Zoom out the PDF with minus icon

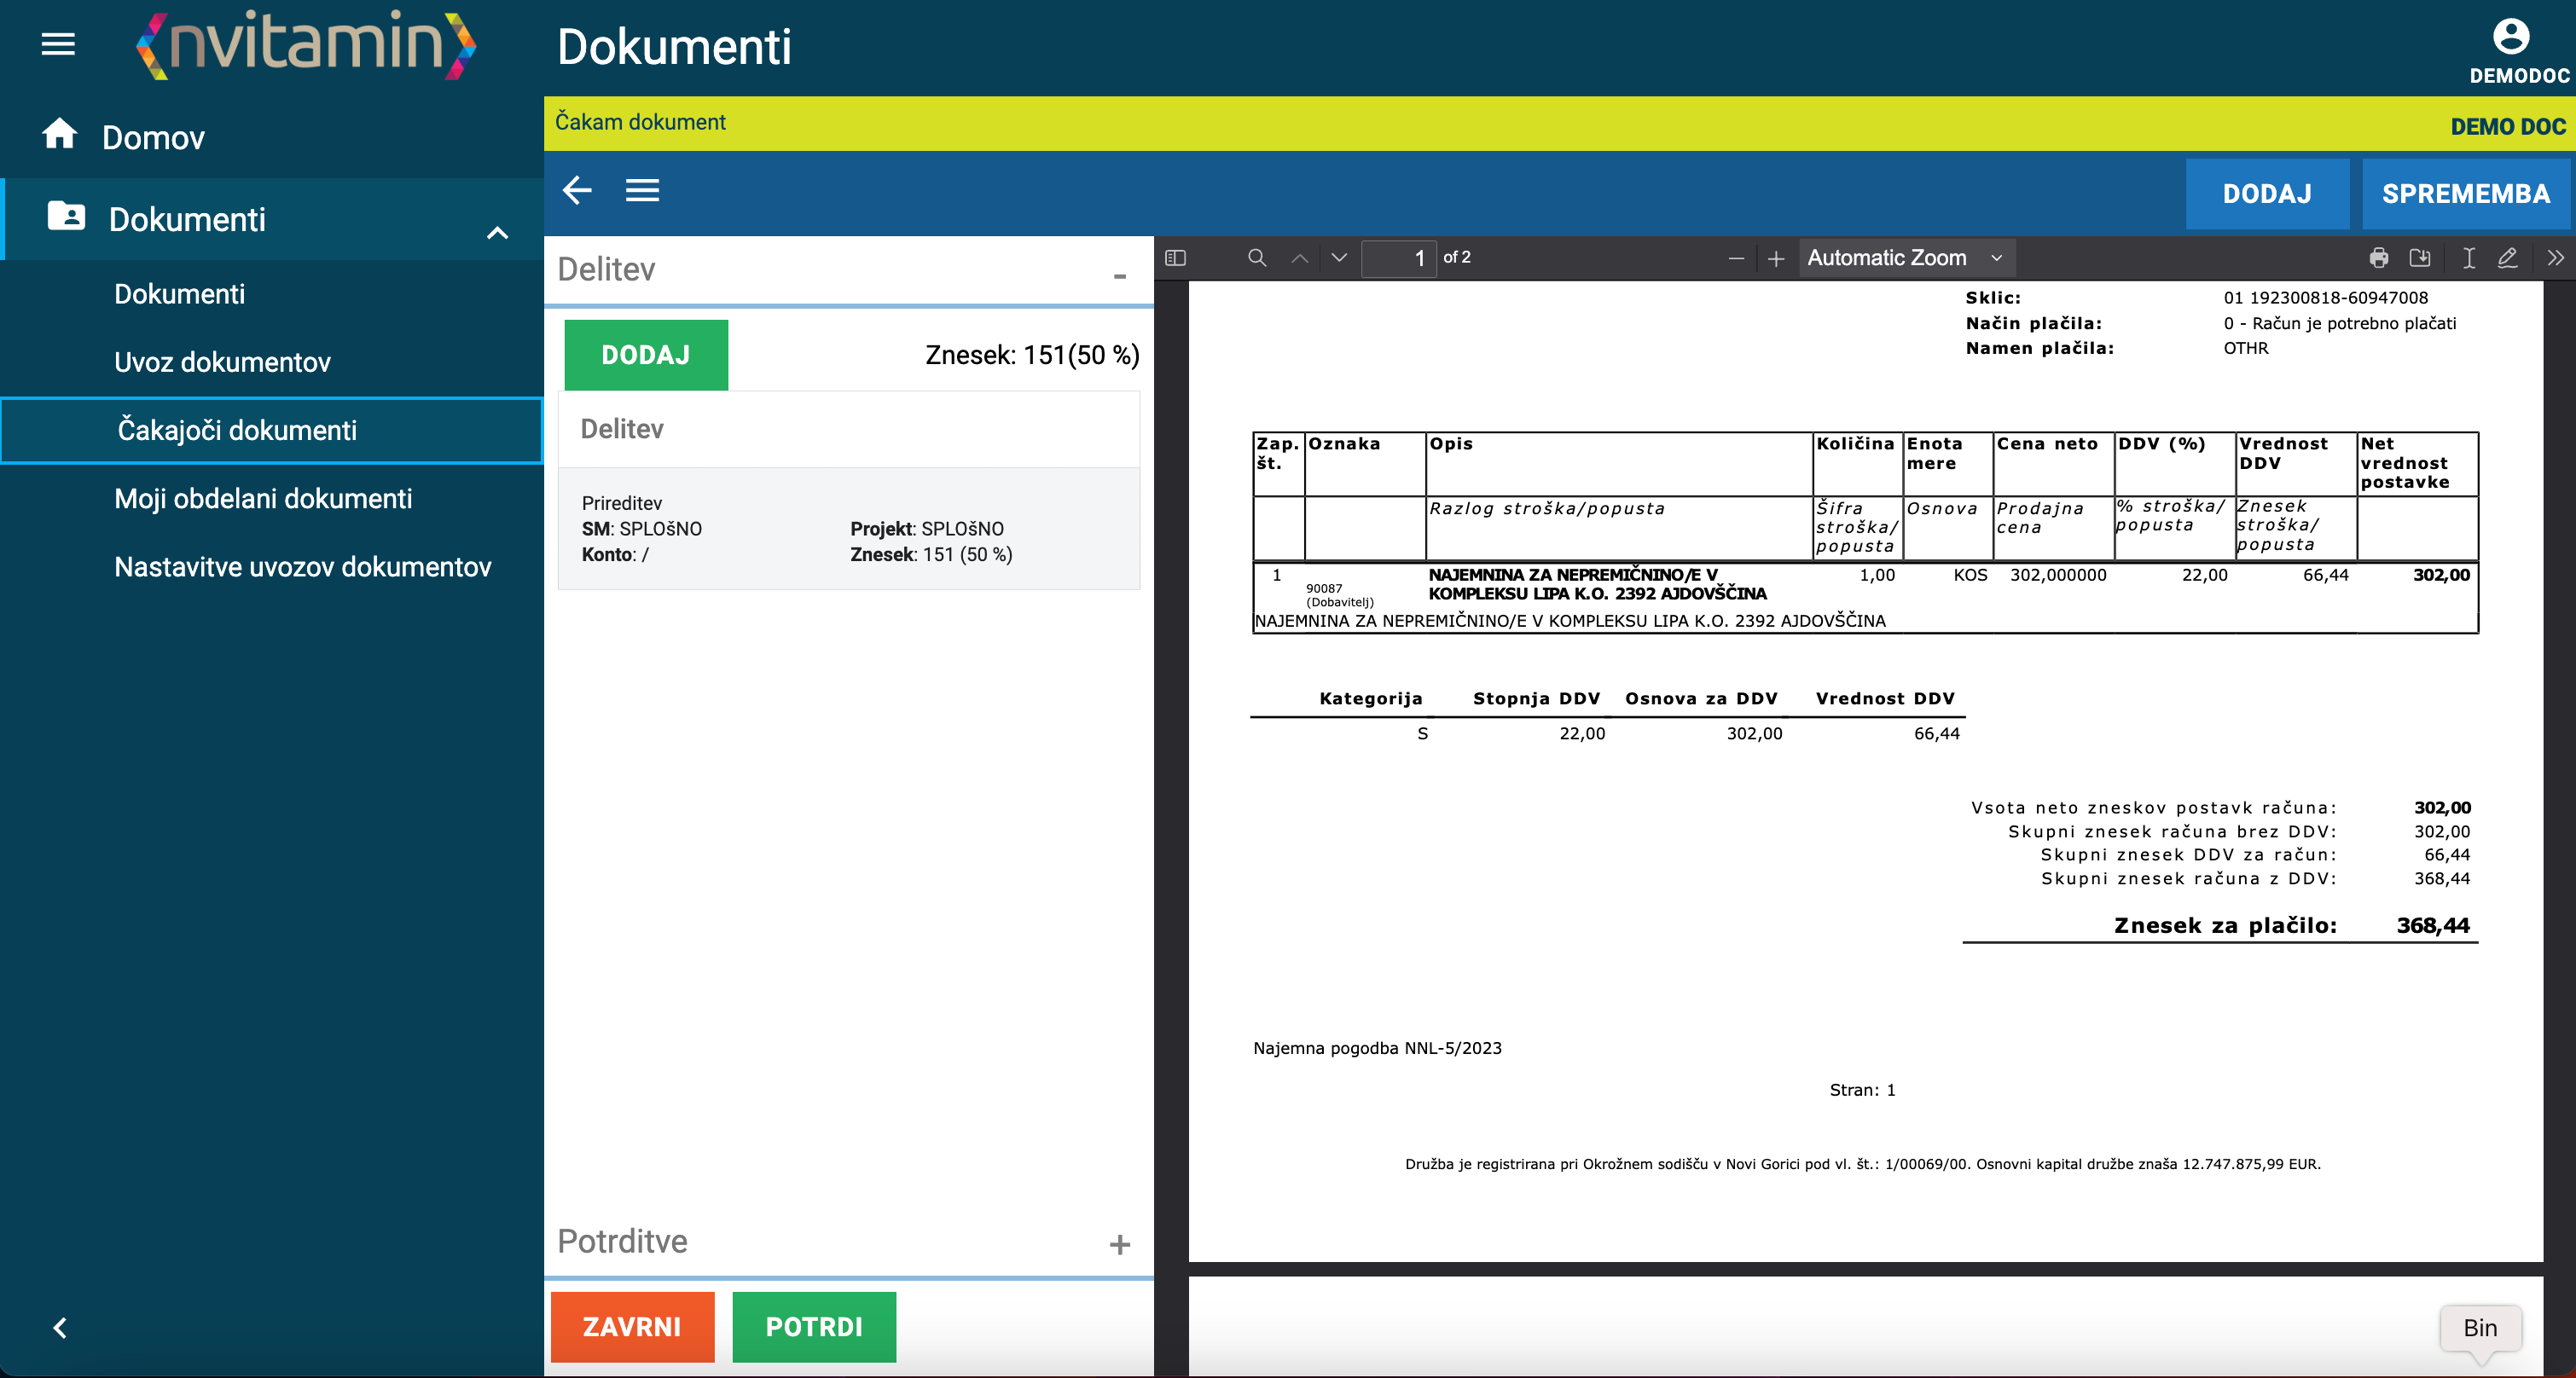click(1736, 259)
